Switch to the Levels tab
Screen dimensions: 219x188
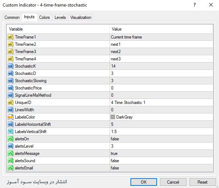[x=60, y=17]
